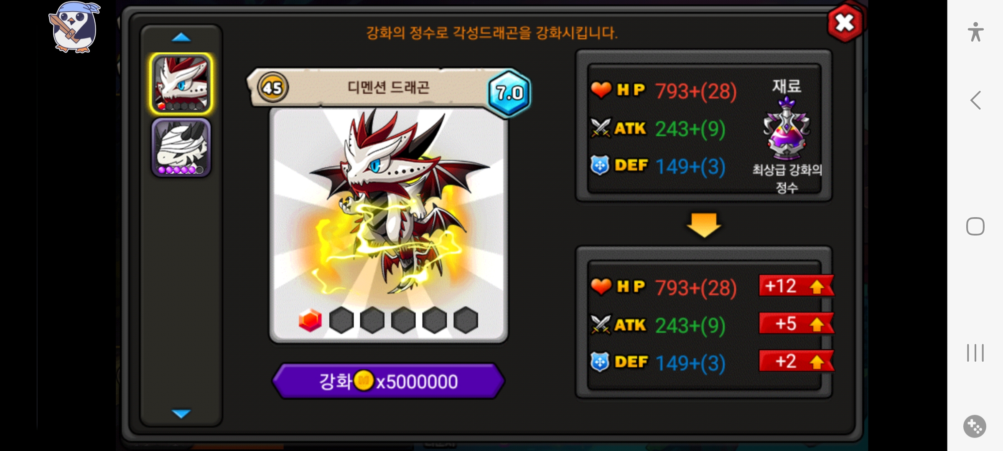1003x451 pixels.
Task: Close the enhancement dialog with the red X
Action: 845,23
